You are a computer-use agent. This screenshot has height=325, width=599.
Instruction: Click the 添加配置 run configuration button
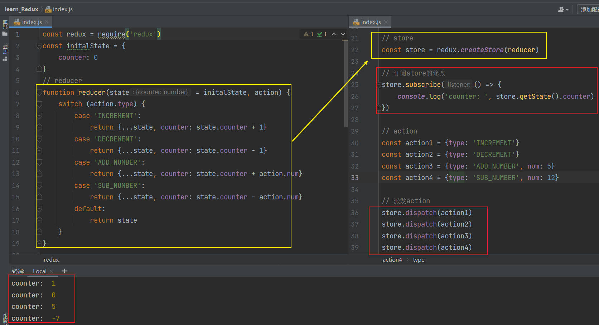(x=589, y=9)
